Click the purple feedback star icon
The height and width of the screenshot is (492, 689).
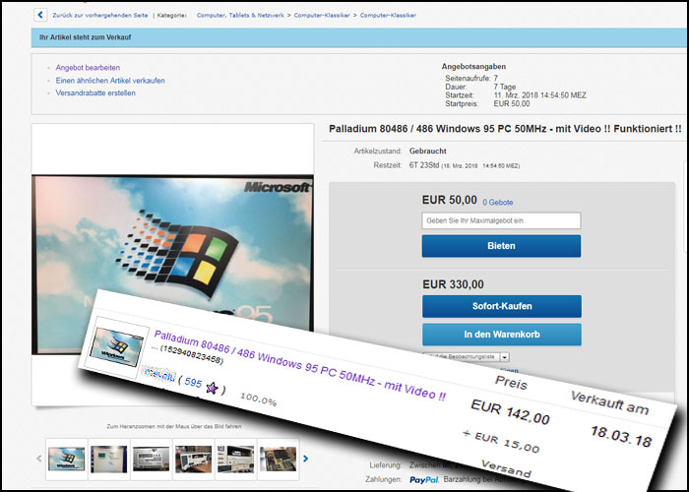(x=212, y=388)
